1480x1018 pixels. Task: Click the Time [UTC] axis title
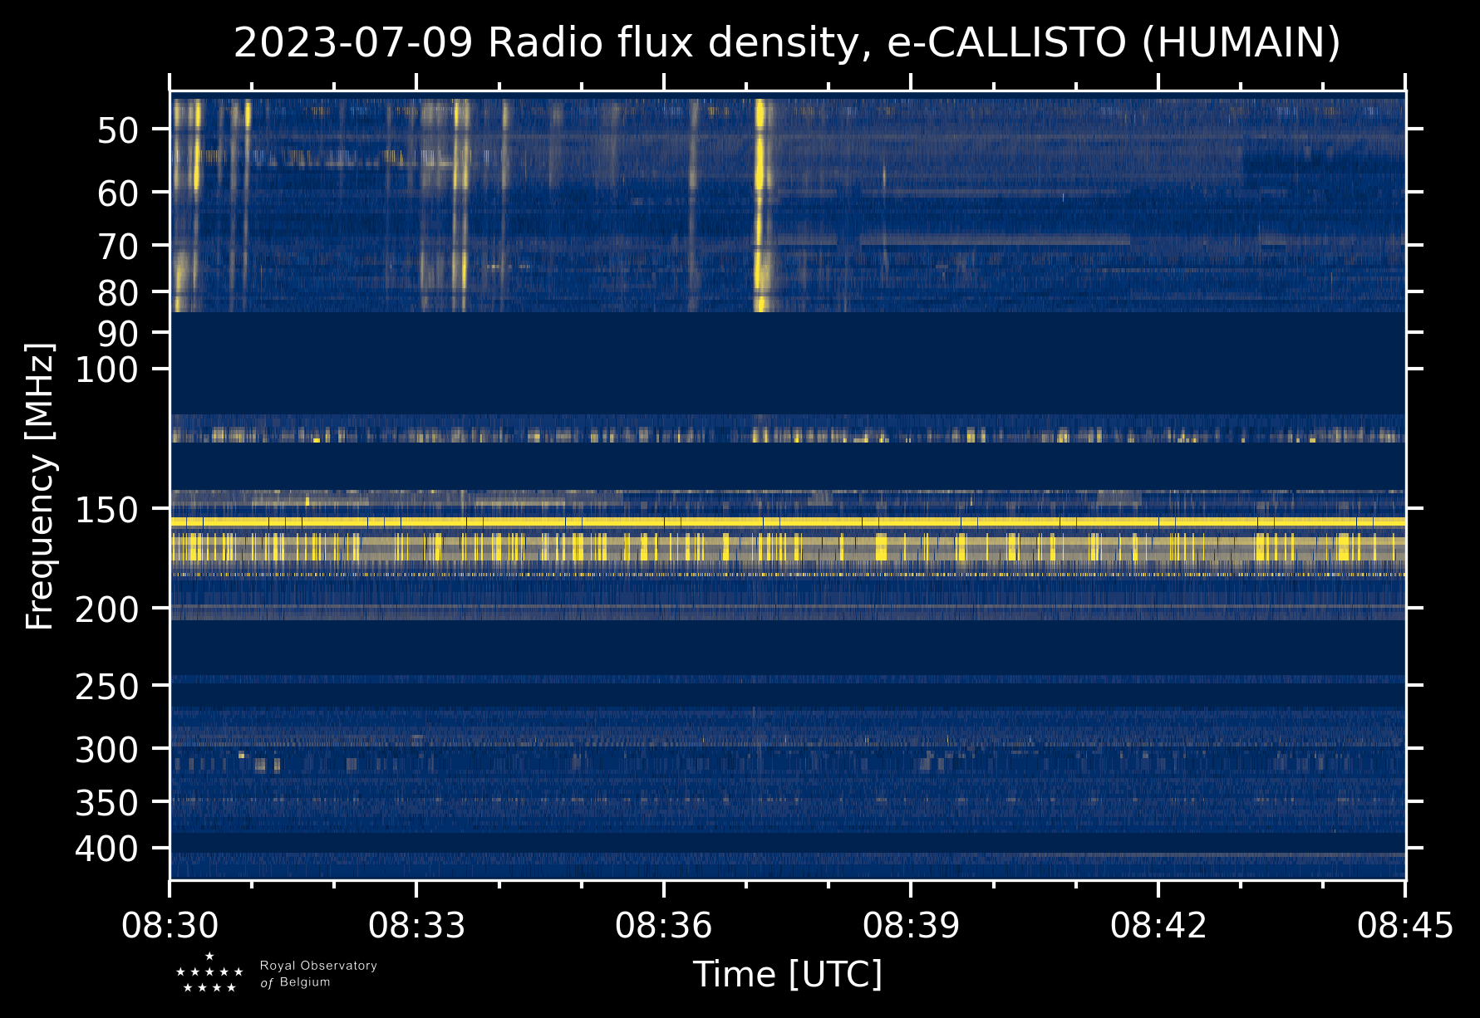787,974
